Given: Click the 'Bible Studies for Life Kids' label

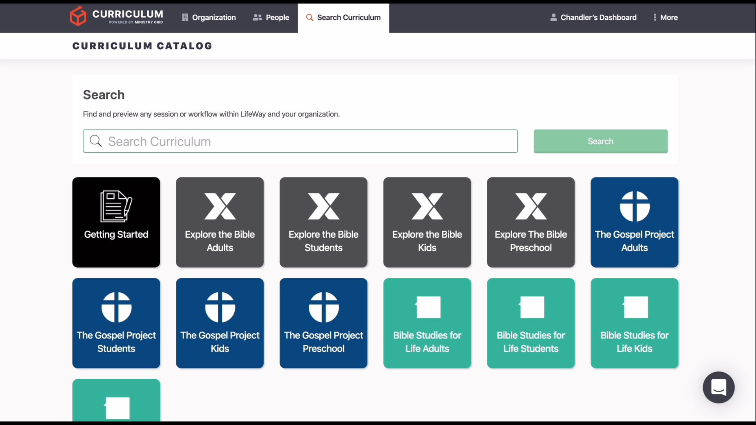Looking at the screenshot, I should click(x=635, y=342).
